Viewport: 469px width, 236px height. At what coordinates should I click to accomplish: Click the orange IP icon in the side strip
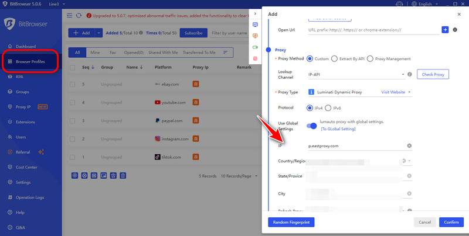click(255, 36)
